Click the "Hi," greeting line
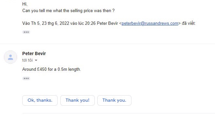The width and height of the screenshot is (215, 120). click(x=25, y=4)
